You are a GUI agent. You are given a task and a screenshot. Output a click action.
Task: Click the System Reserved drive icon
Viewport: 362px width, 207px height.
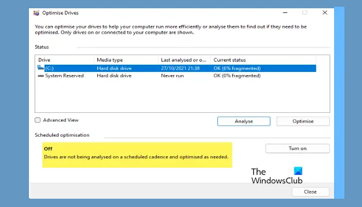coord(41,76)
